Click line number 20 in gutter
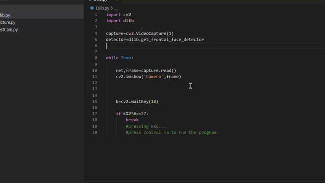 (x=95, y=132)
